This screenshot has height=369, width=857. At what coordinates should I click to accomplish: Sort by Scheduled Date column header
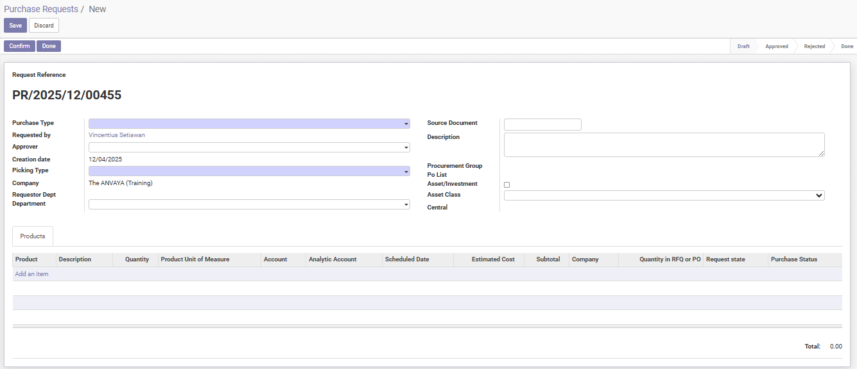click(406, 259)
